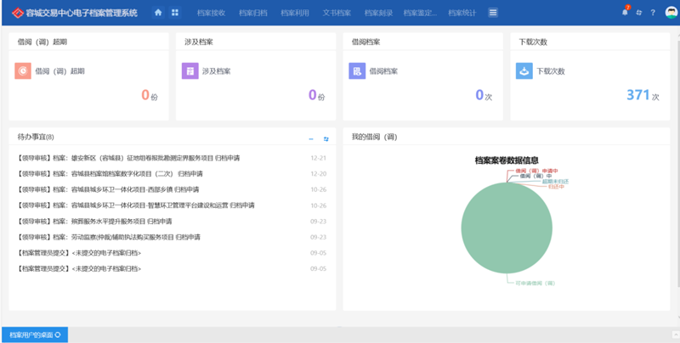Select the 档案用户的桌面 bottom tab
This screenshot has width=680, height=343.
[34, 335]
